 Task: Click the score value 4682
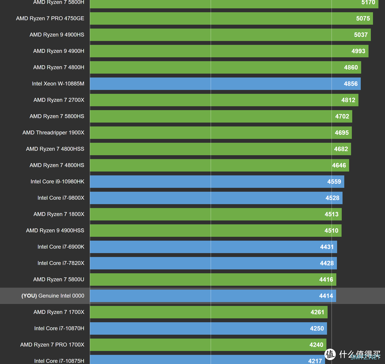coord(341,149)
